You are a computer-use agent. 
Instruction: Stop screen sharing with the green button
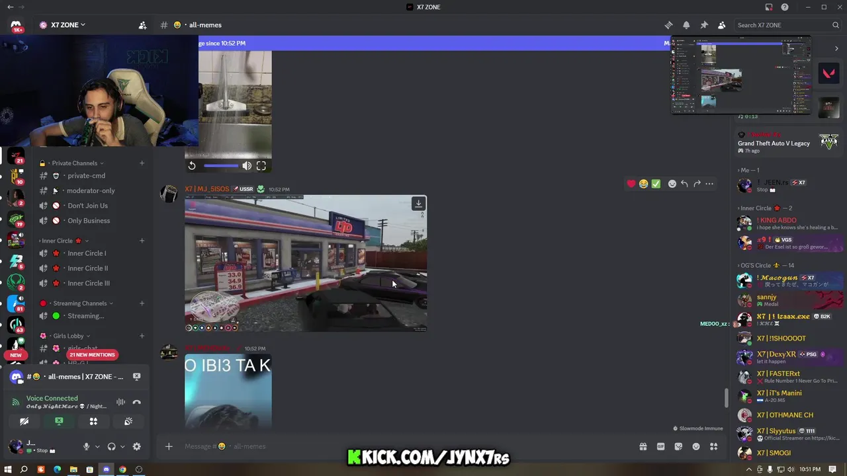click(x=59, y=421)
